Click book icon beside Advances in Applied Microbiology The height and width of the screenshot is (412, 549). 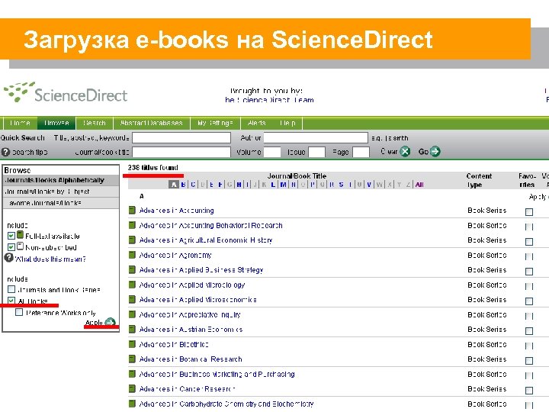click(132, 285)
